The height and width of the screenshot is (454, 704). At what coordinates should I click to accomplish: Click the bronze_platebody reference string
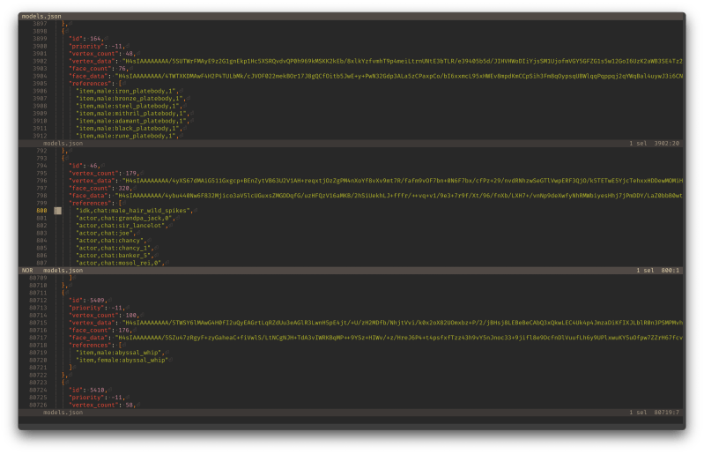click(x=131, y=99)
